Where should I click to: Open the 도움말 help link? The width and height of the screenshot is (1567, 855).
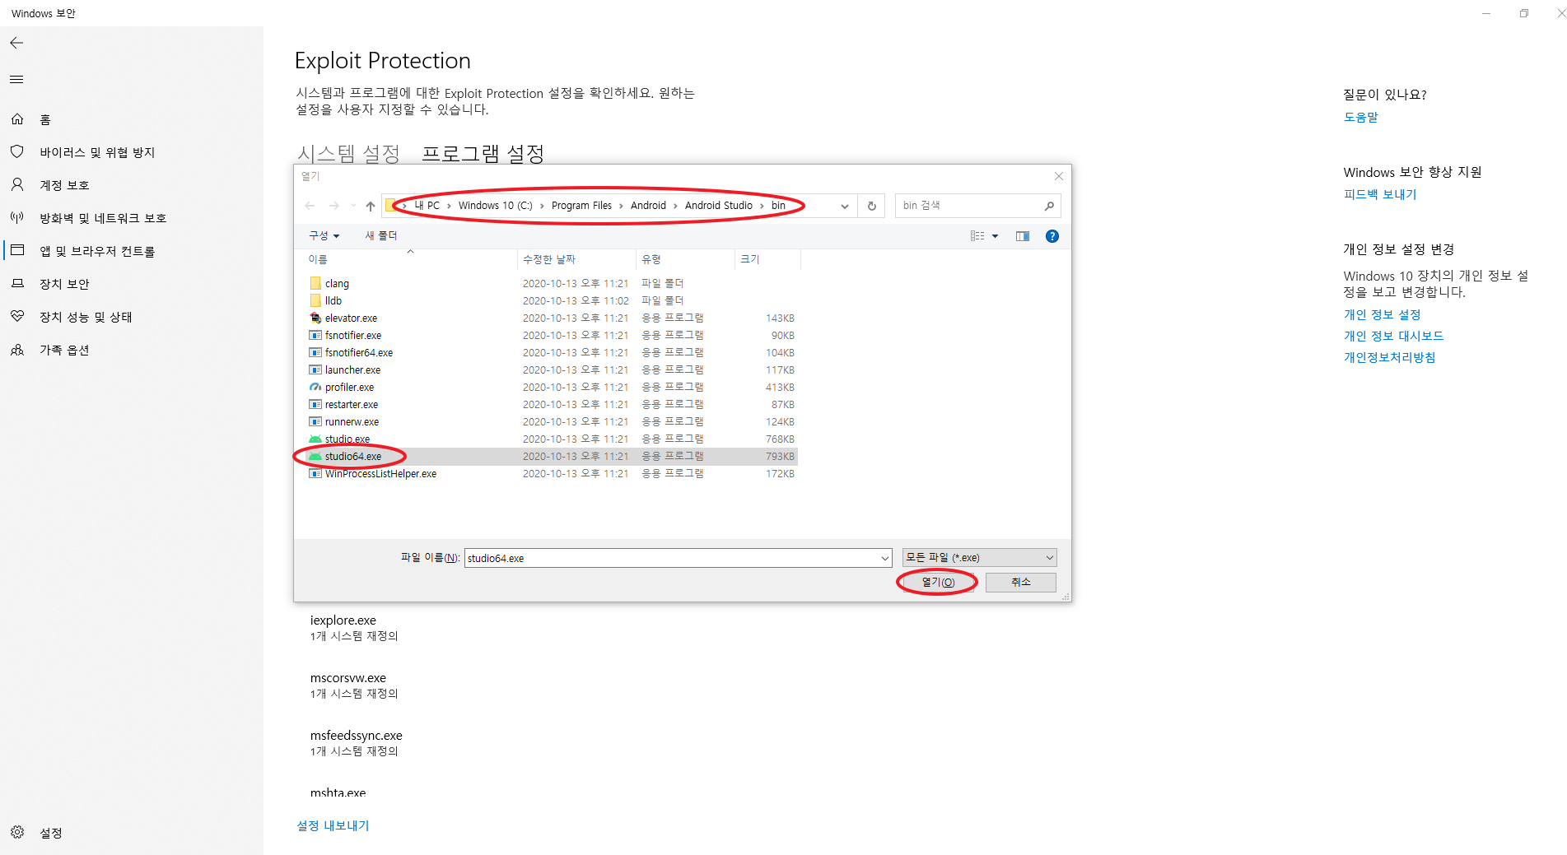[x=1361, y=117]
